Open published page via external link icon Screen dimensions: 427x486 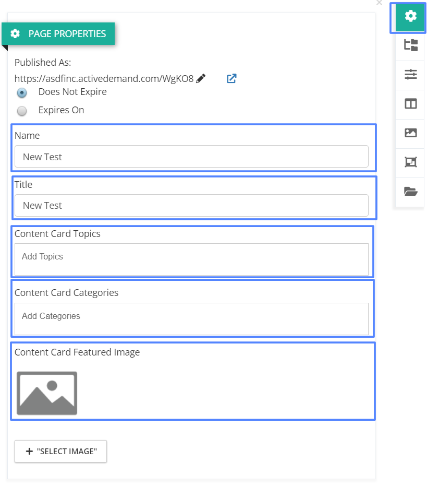(231, 78)
